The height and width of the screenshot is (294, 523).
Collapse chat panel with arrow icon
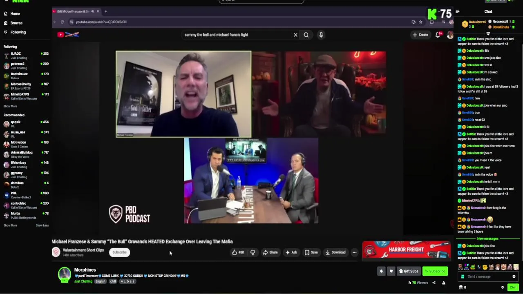(457, 11)
